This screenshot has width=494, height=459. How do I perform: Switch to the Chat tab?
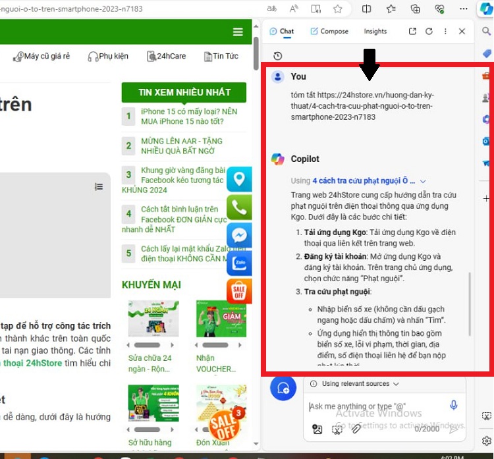click(x=282, y=31)
